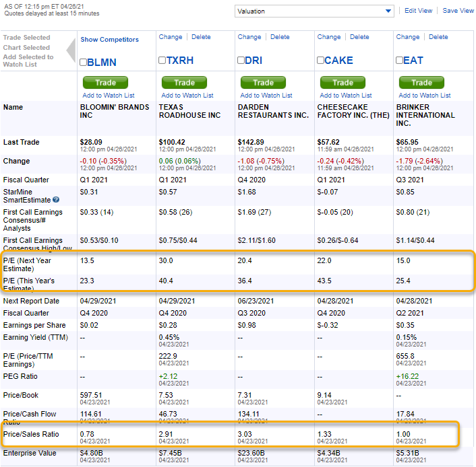Open the Valuation view dropdown
Viewport: 476px width, 467px height.
click(x=314, y=11)
